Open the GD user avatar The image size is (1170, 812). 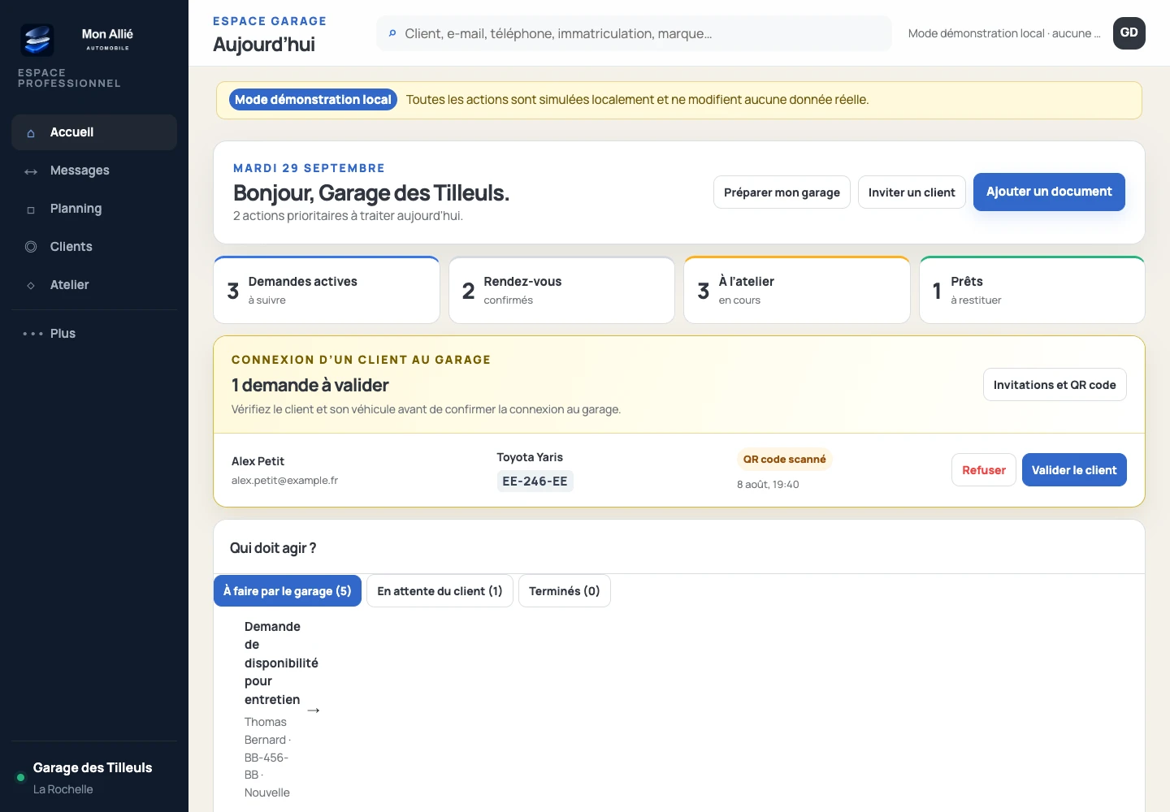tap(1129, 33)
